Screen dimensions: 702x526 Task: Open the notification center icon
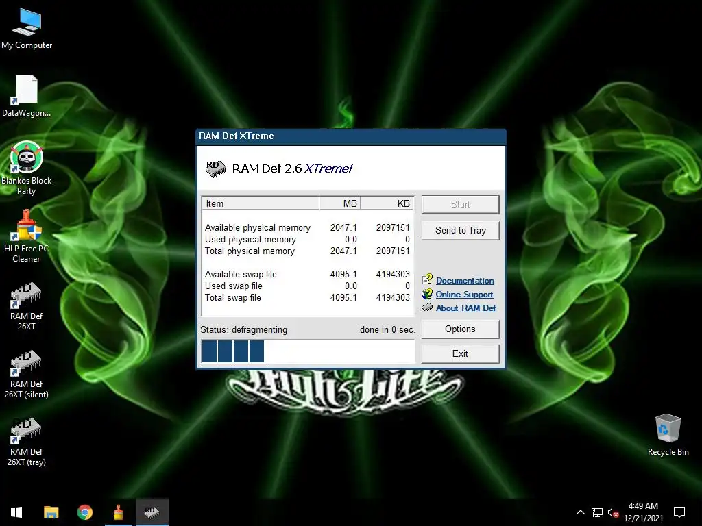[x=679, y=512]
